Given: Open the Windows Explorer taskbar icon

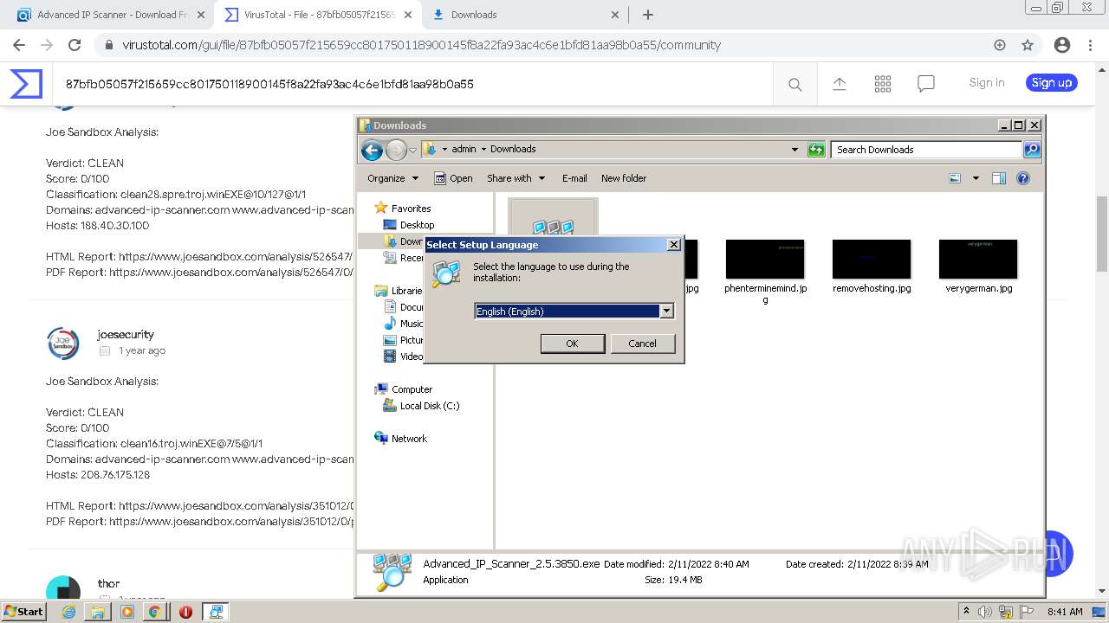Looking at the screenshot, I should point(98,612).
